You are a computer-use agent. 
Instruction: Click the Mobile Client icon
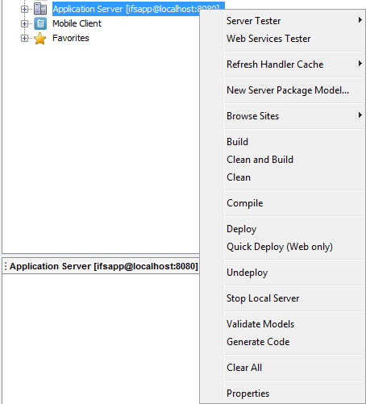coord(40,23)
